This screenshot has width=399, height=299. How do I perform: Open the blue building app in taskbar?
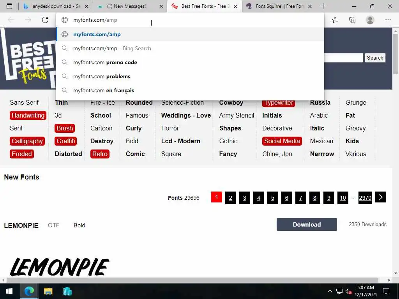[x=67, y=291]
